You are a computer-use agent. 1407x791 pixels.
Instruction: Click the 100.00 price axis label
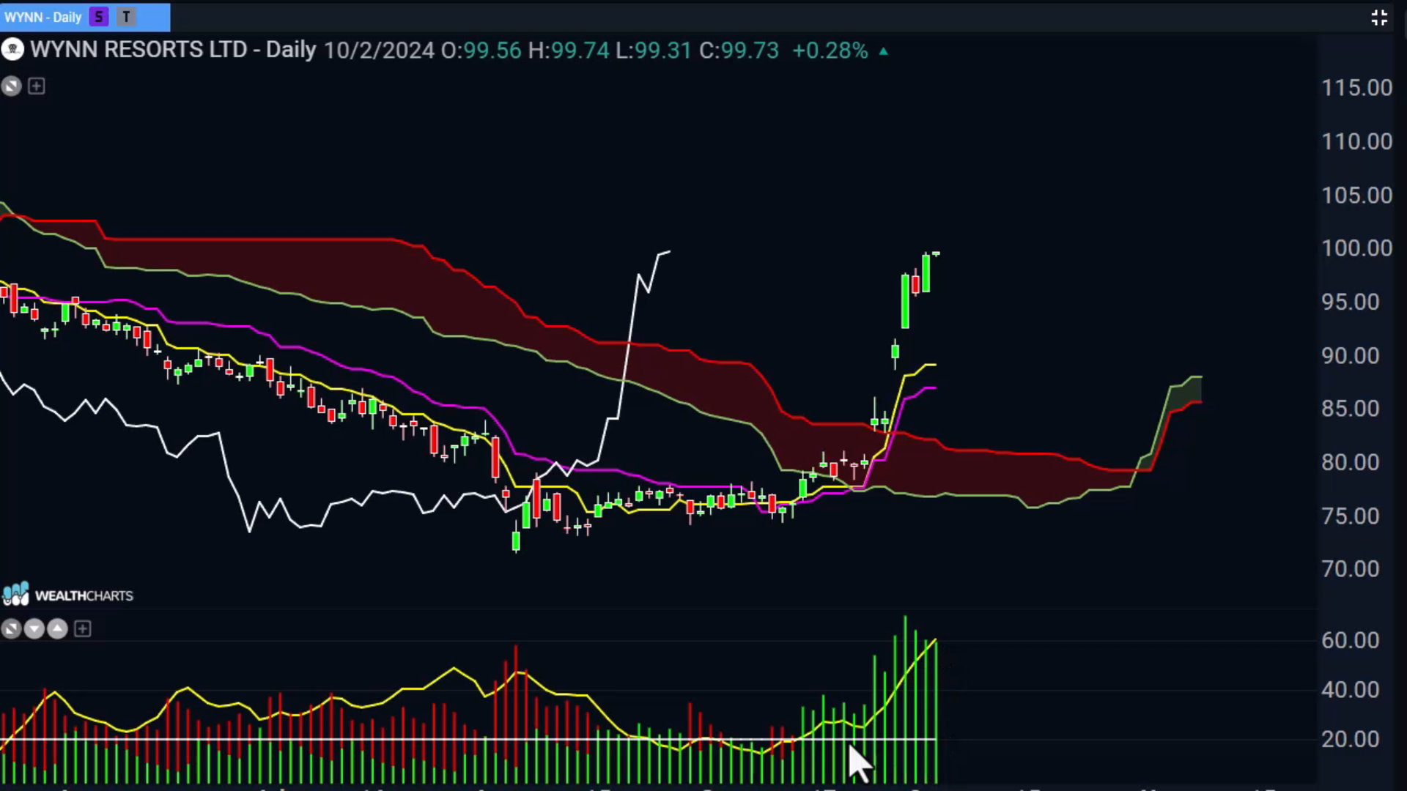(1356, 248)
